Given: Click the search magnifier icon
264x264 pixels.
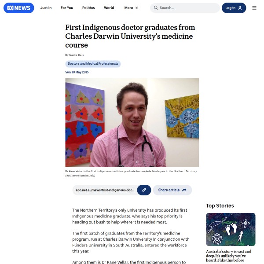Looking at the screenshot, I should pyautogui.click(x=156, y=8).
